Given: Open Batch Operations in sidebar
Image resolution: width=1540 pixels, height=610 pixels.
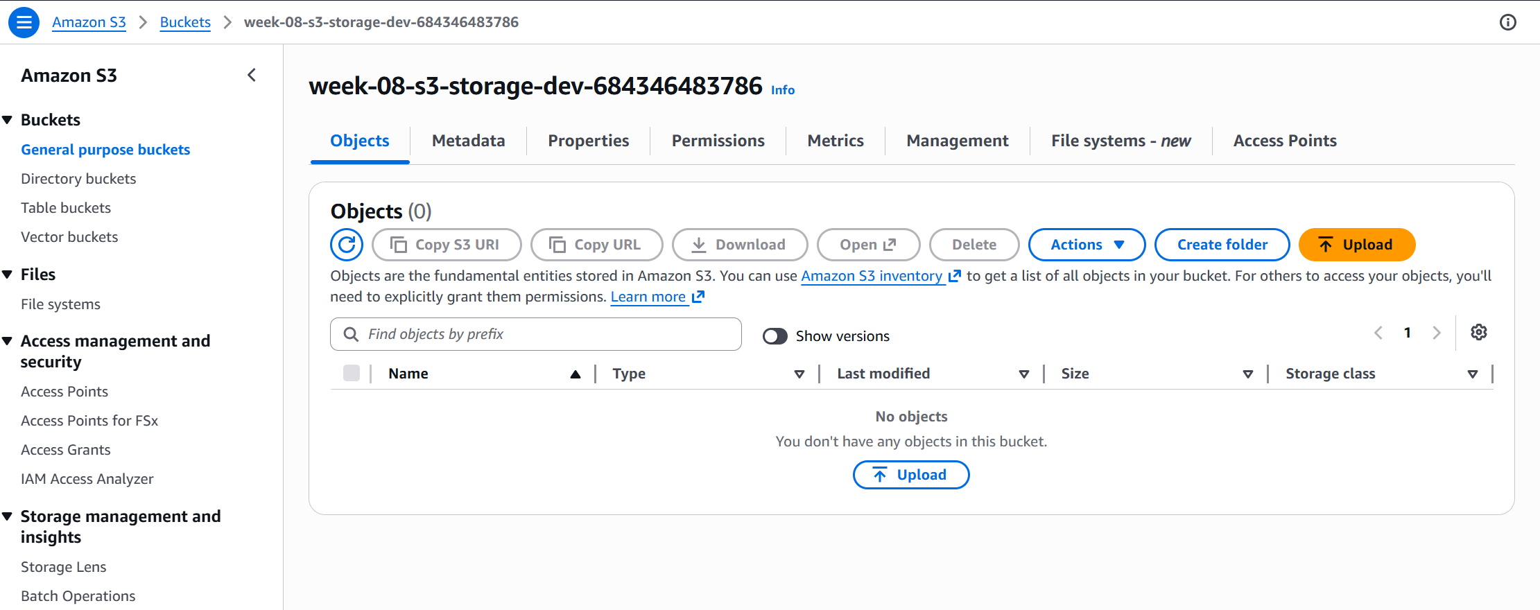Looking at the screenshot, I should pos(78,596).
